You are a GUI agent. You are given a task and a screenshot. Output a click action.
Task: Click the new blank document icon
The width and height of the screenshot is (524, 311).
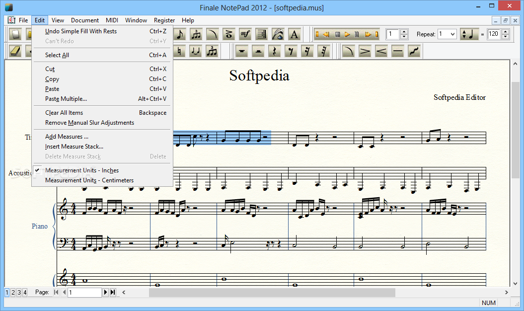15,34
